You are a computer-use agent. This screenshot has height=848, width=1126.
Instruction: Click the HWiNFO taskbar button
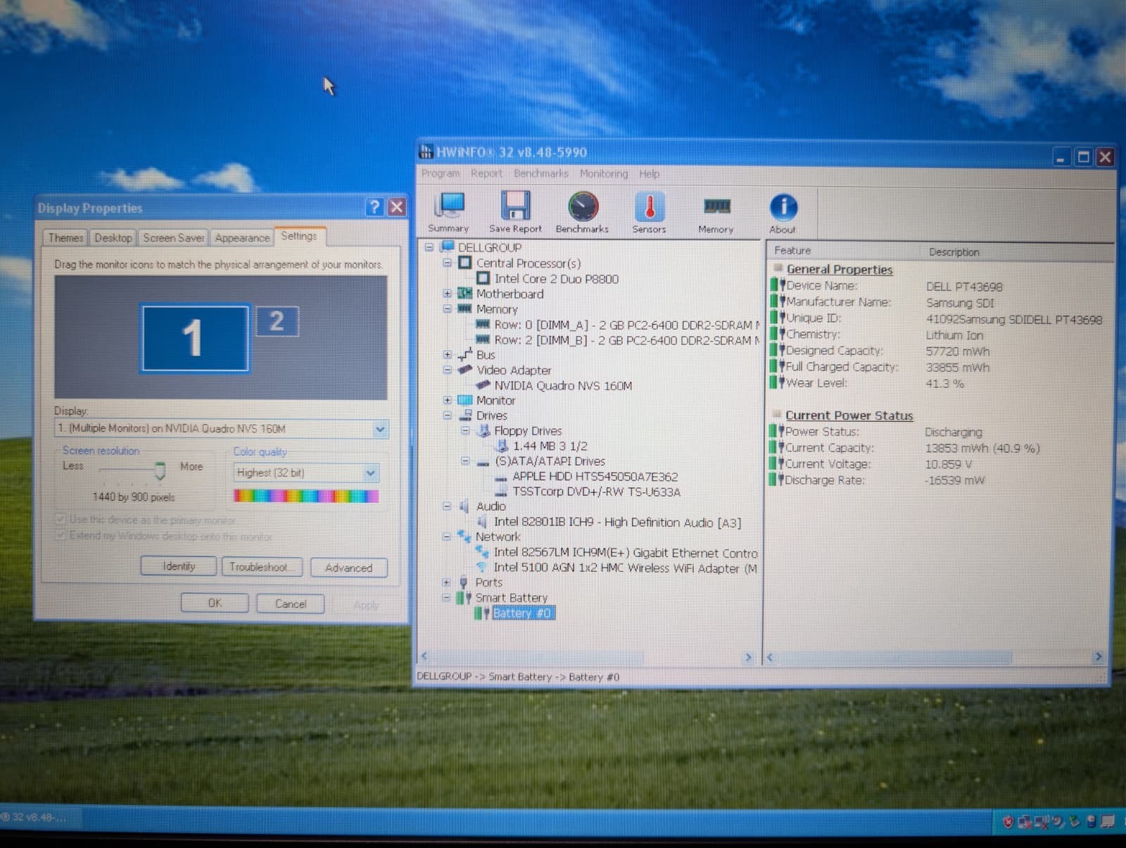(x=40, y=818)
